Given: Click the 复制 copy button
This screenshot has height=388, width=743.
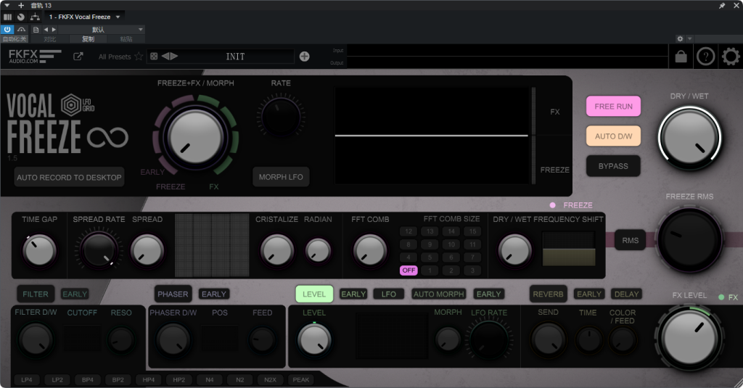Looking at the screenshot, I should [x=88, y=39].
